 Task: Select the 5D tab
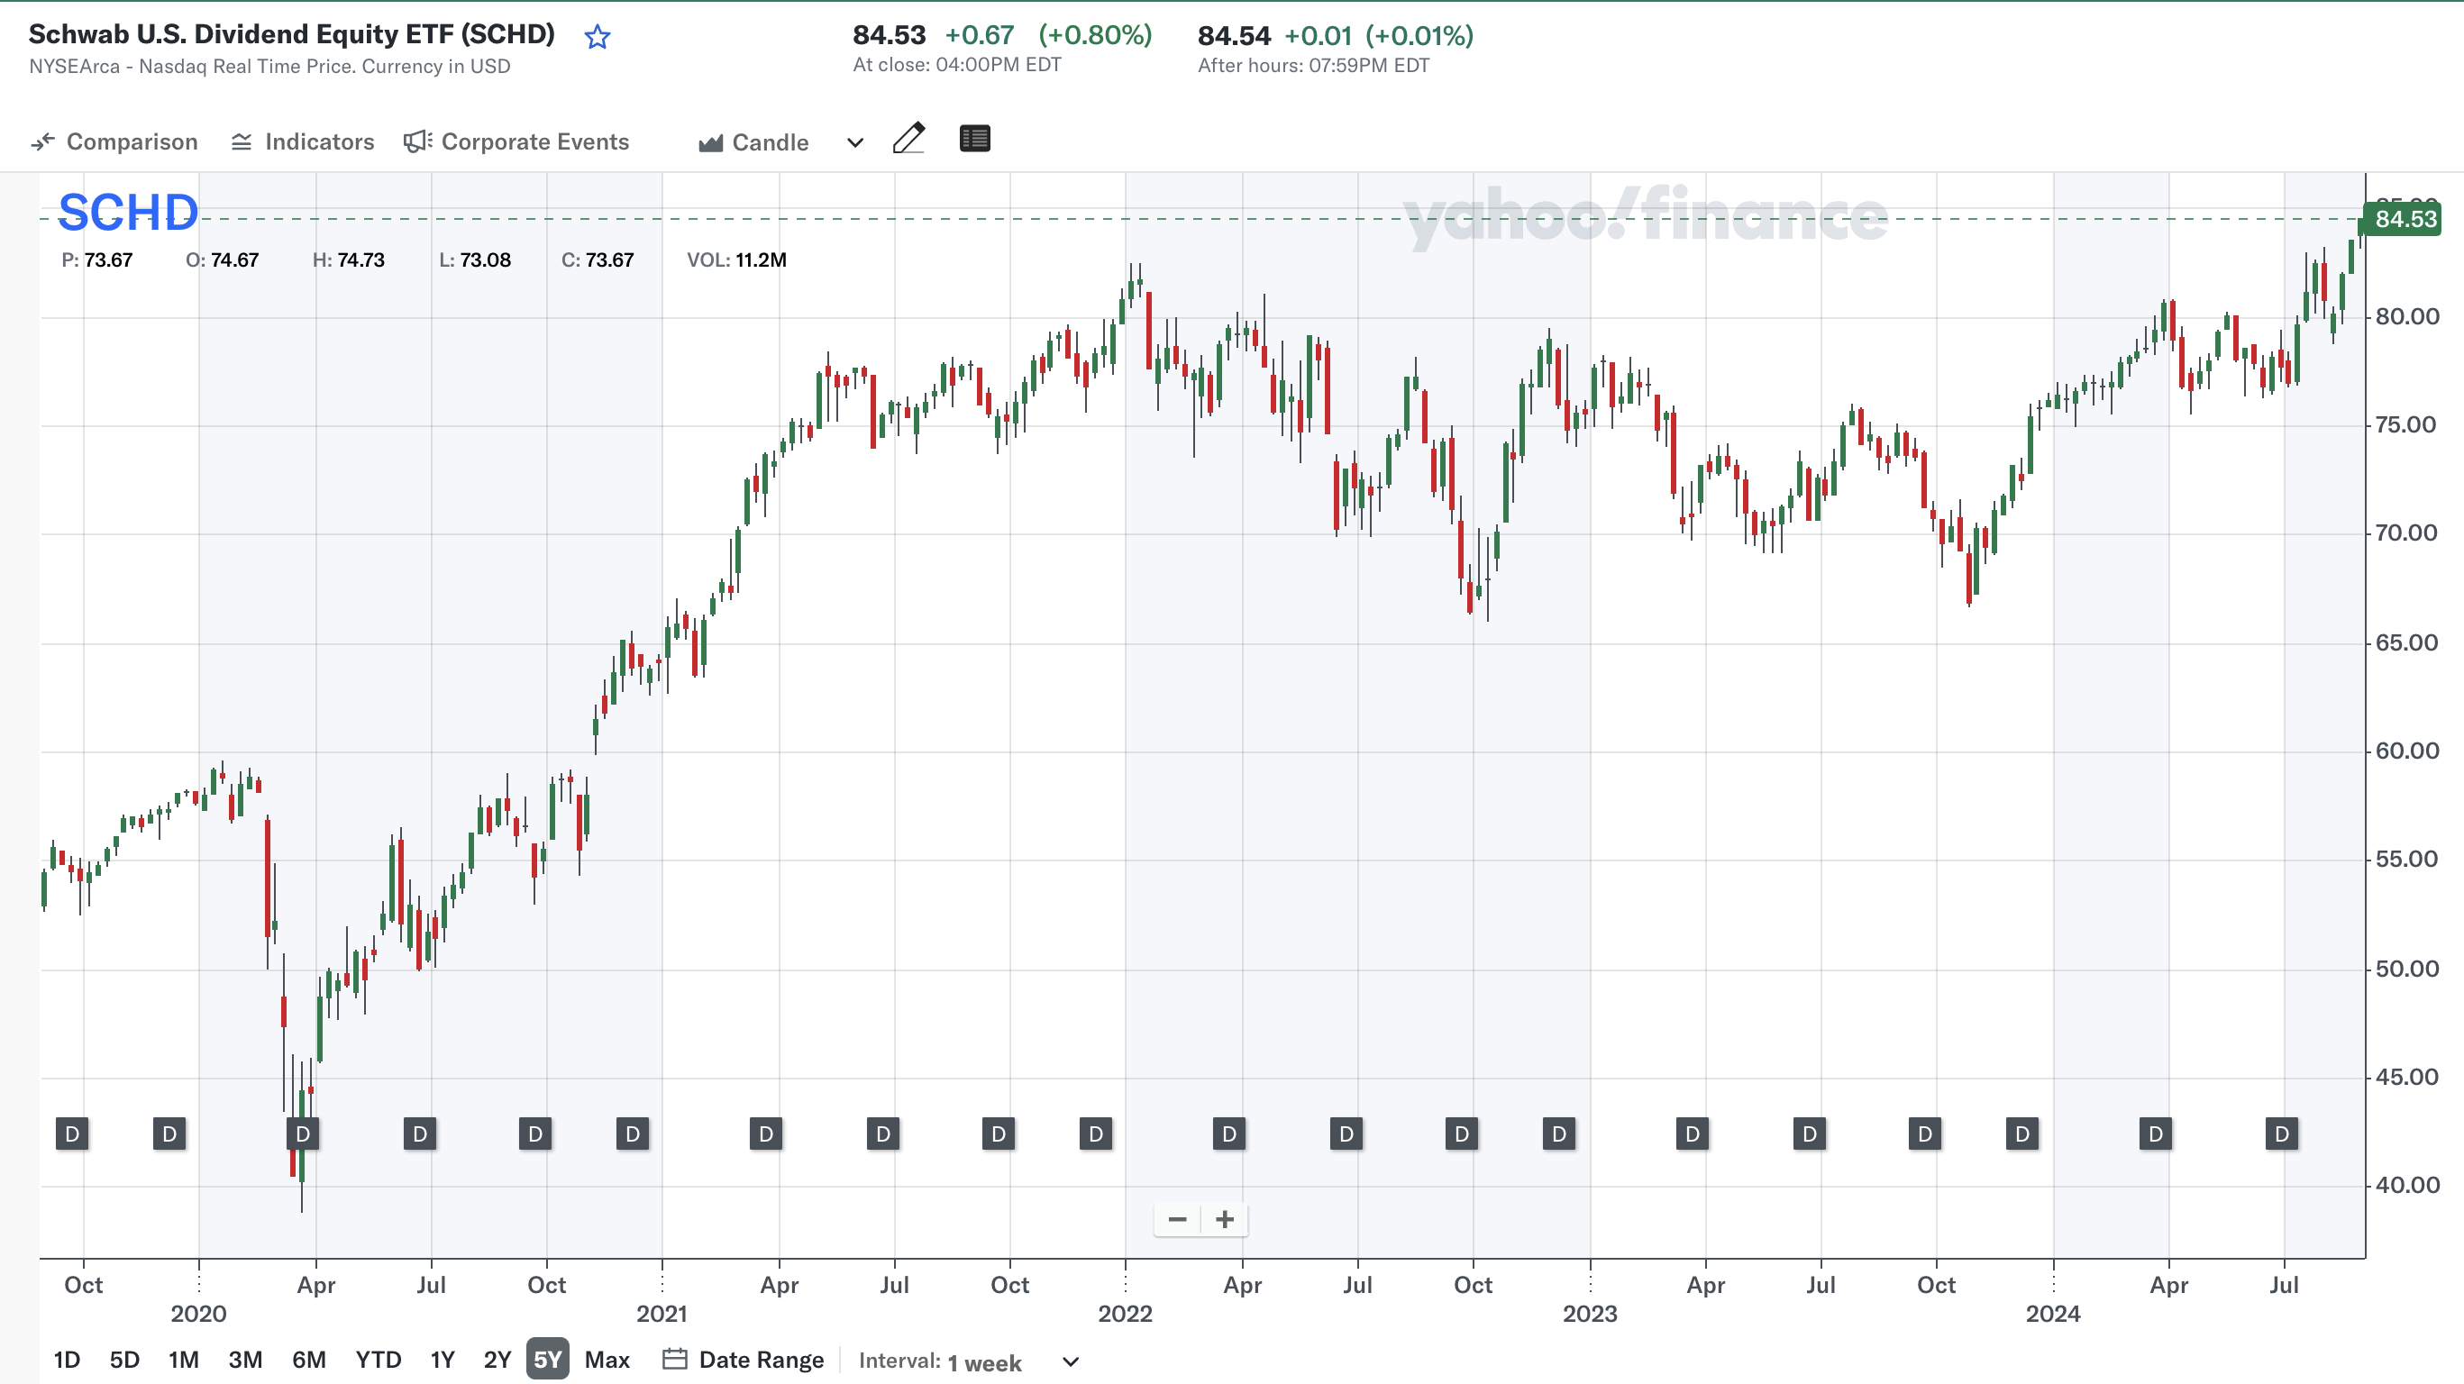pyautogui.click(x=123, y=1359)
